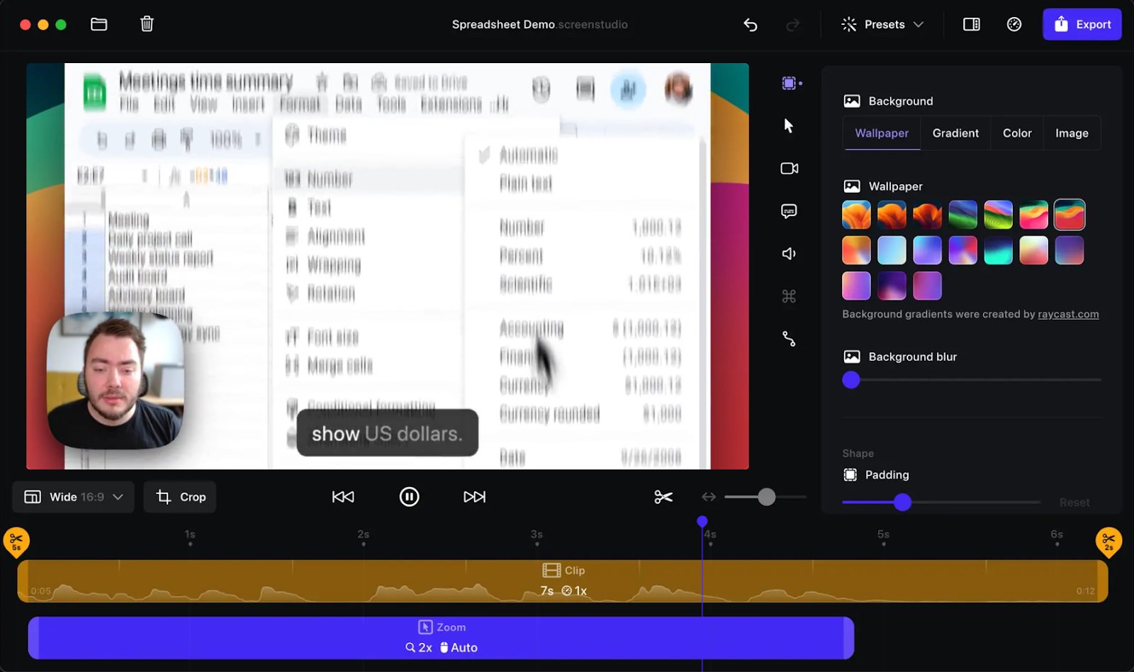Skip back to the previous marker
1134x672 pixels.
[343, 497]
